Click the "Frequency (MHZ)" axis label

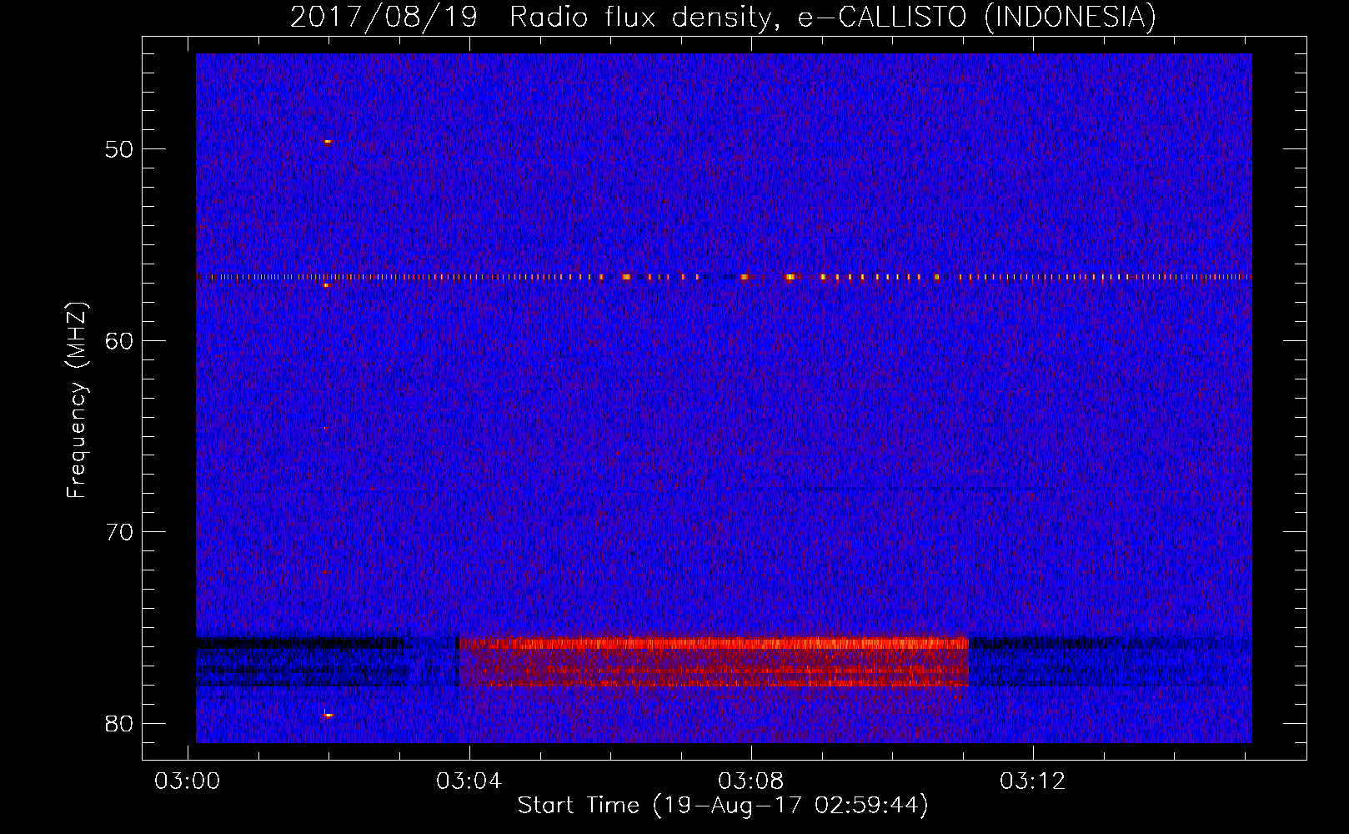(77, 400)
